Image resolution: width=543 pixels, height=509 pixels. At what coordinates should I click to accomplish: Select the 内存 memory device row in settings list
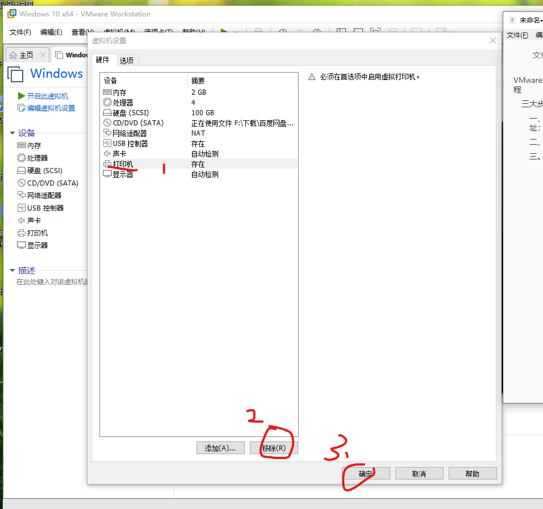pos(199,92)
